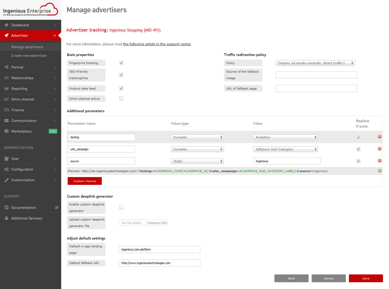The width and height of the screenshot is (389, 289).
Task: Click the Relationships arrows icon
Action: (7, 78)
